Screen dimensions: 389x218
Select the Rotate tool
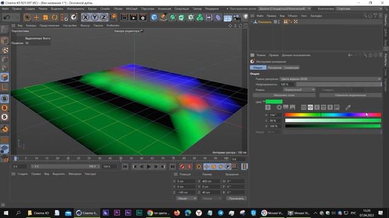point(55,18)
